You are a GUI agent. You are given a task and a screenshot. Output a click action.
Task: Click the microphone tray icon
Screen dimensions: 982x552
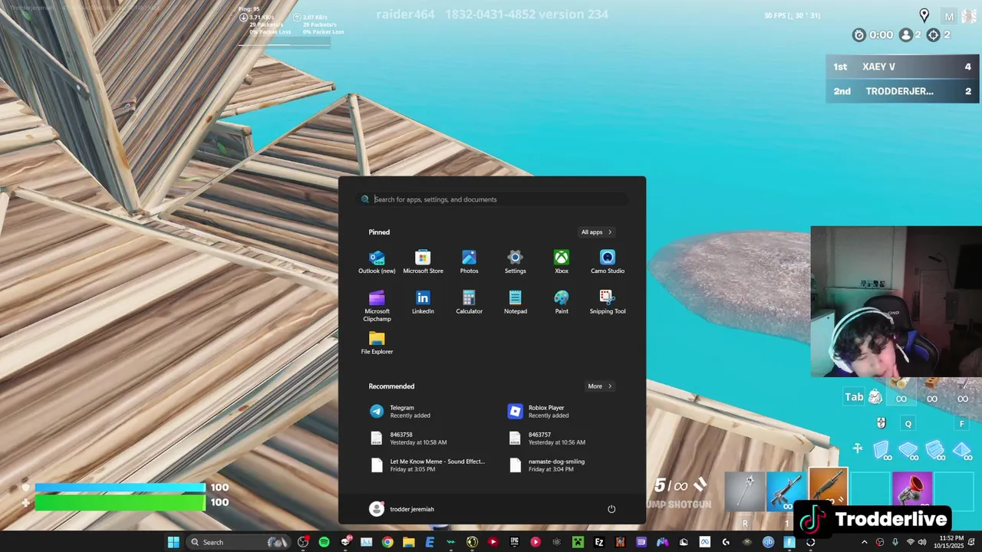point(895,542)
